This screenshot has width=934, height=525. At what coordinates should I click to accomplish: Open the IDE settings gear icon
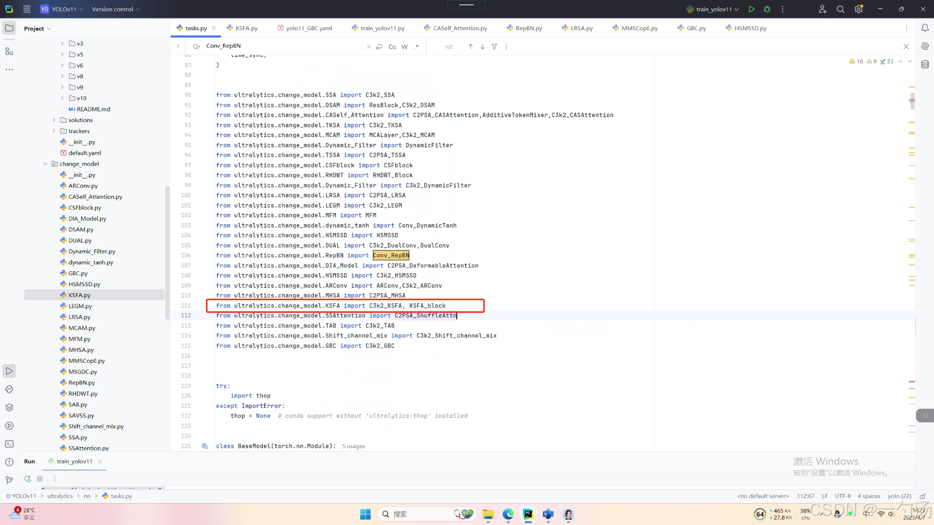859,9
